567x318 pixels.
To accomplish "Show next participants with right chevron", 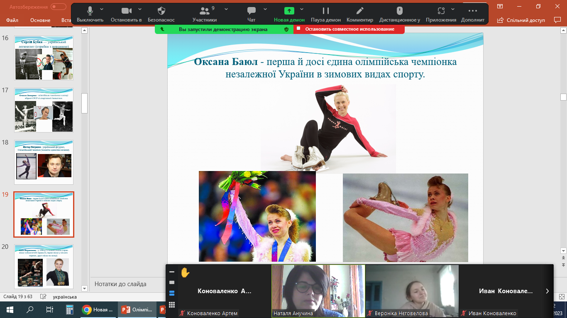I will coord(547,291).
